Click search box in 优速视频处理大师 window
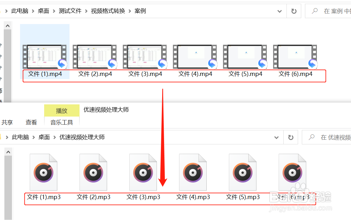The width and height of the screenshot is (351, 220). tap(327, 137)
